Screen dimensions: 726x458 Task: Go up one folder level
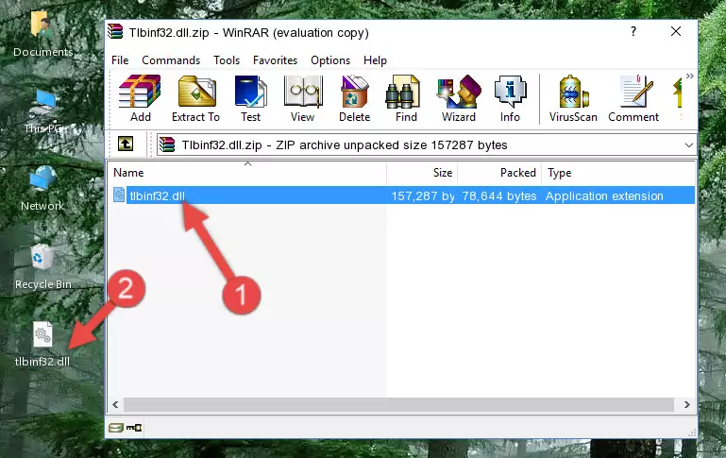coord(126,144)
